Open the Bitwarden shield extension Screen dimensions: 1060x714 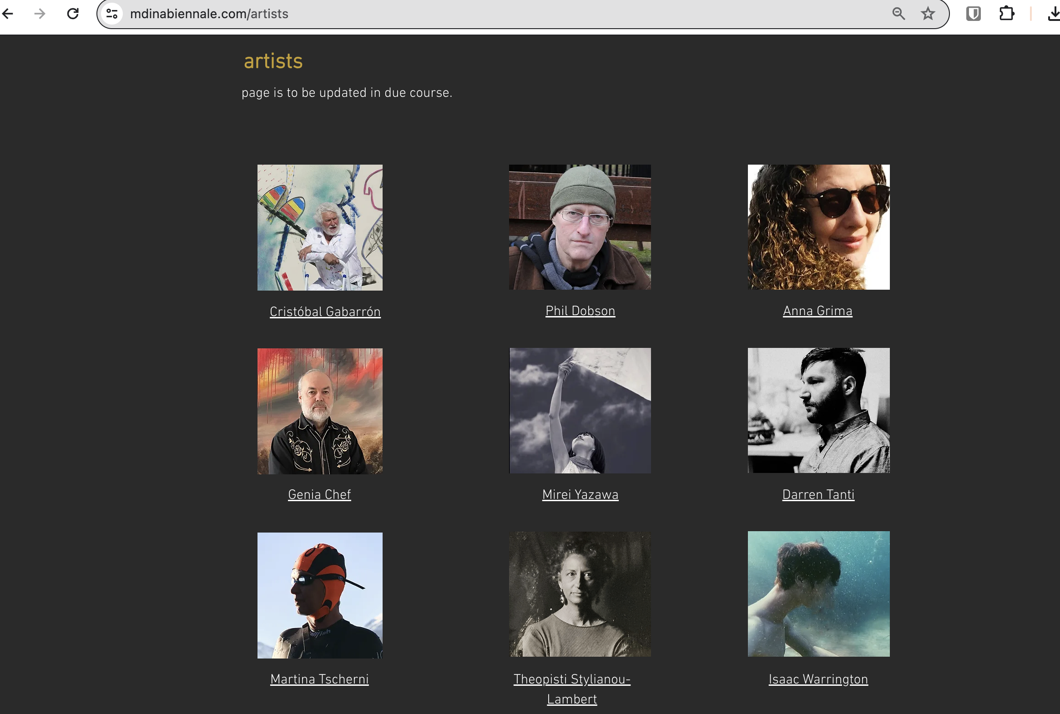click(974, 14)
